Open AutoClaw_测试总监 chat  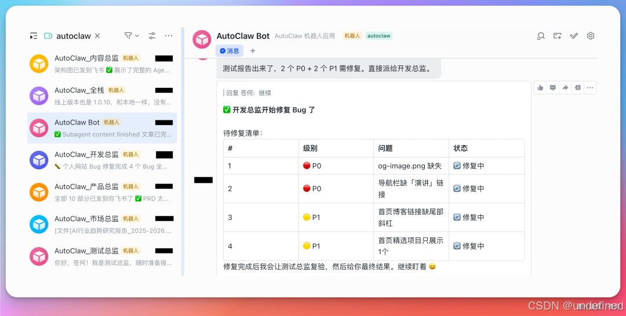[x=102, y=256]
